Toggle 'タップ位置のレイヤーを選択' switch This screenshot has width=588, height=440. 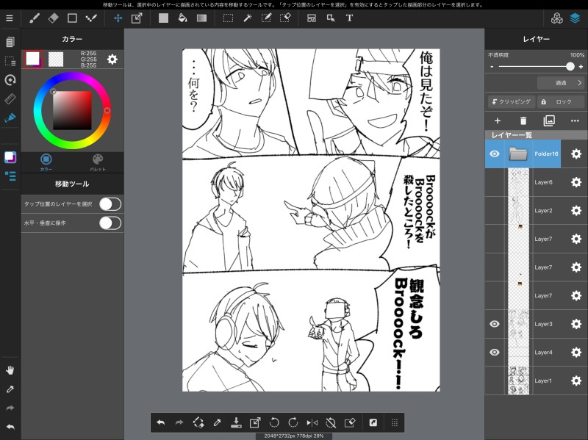[110, 204]
